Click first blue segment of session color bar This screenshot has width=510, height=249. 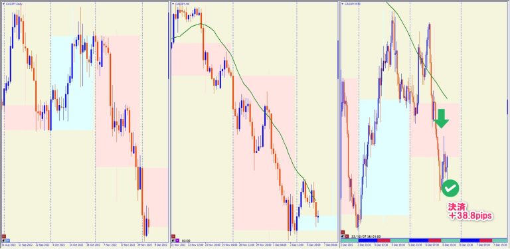pyautogui.click(x=368, y=240)
